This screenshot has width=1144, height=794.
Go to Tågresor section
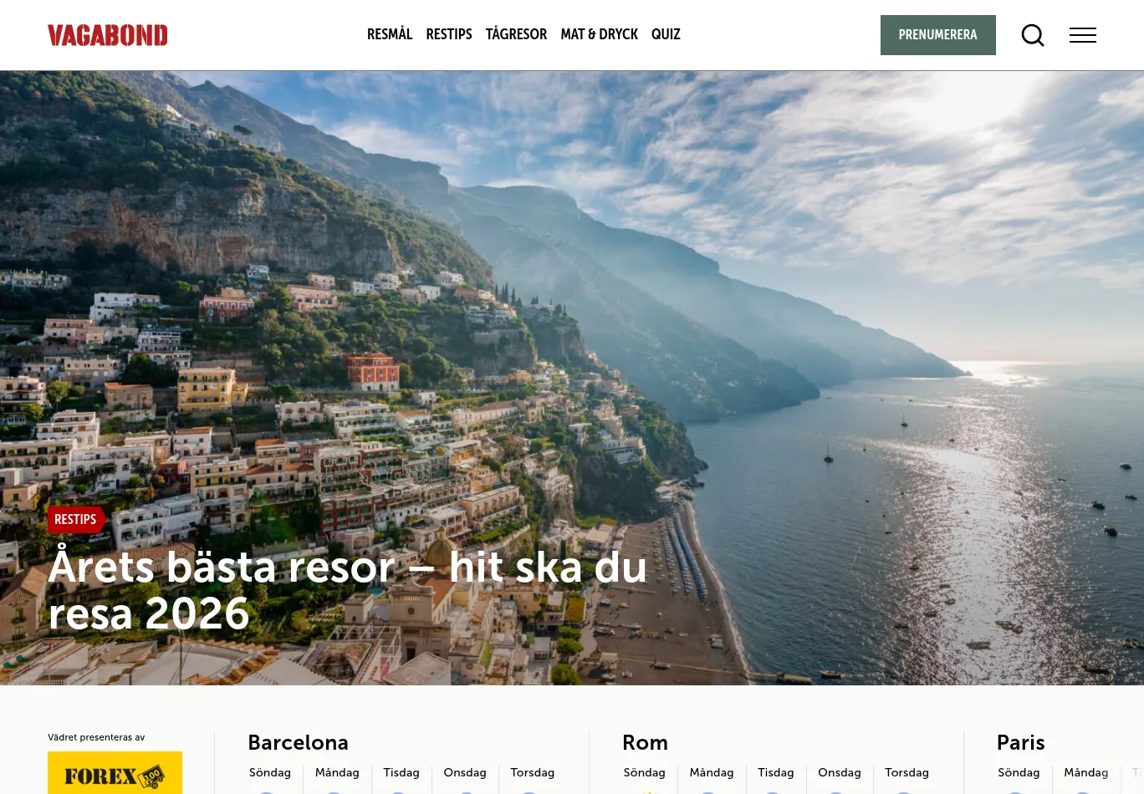516,34
